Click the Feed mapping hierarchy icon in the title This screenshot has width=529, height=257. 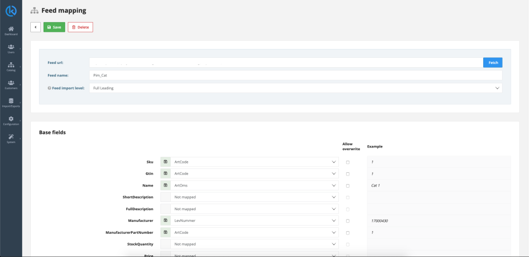pyautogui.click(x=34, y=11)
